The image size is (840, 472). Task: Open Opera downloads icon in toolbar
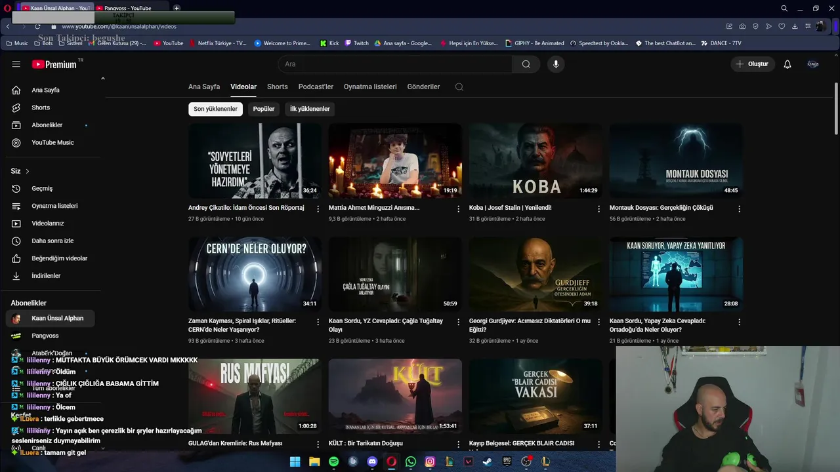pos(795,26)
